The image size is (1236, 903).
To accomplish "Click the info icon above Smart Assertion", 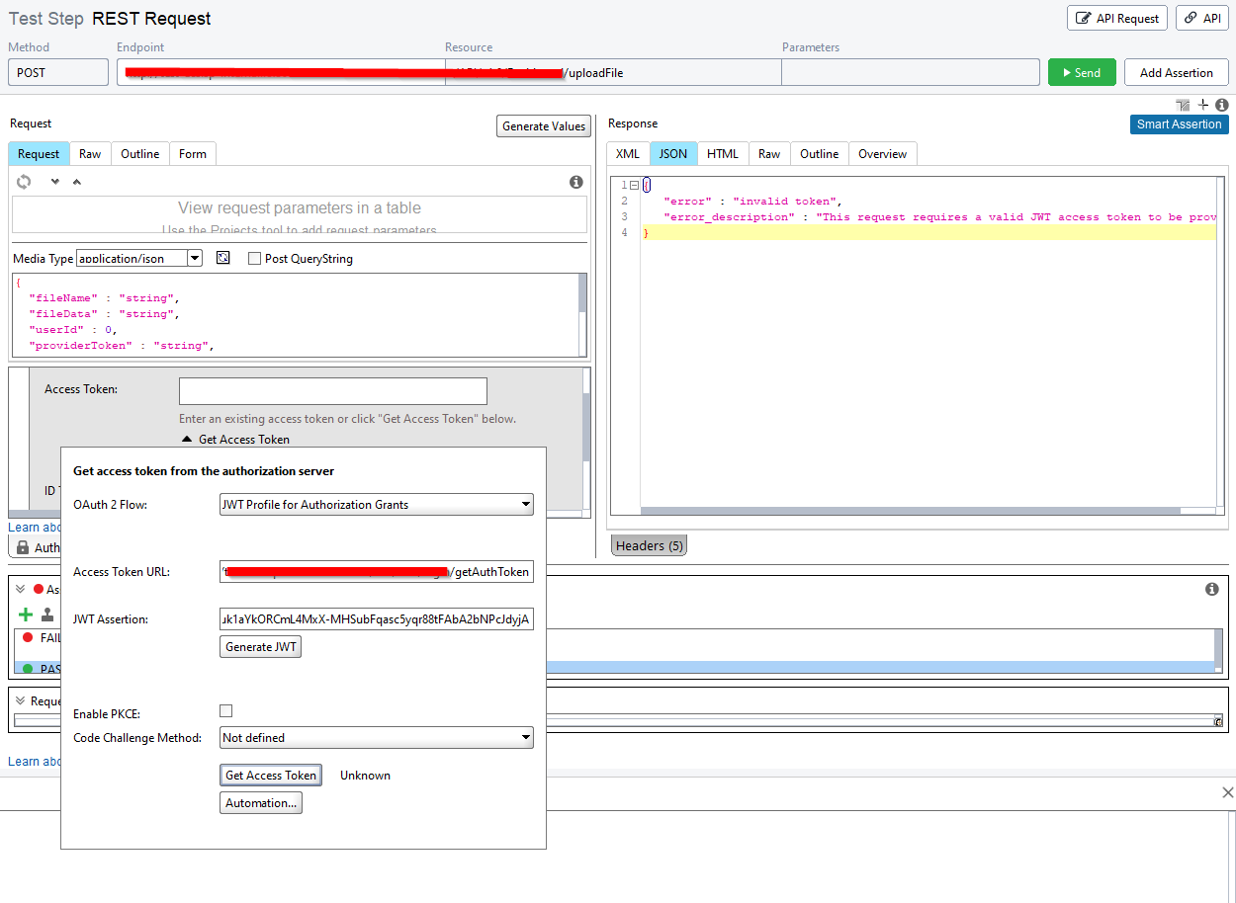I will [x=1222, y=105].
